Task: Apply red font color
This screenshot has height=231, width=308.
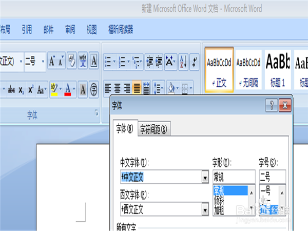Action: pyautogui.click(x=68, y=89)
